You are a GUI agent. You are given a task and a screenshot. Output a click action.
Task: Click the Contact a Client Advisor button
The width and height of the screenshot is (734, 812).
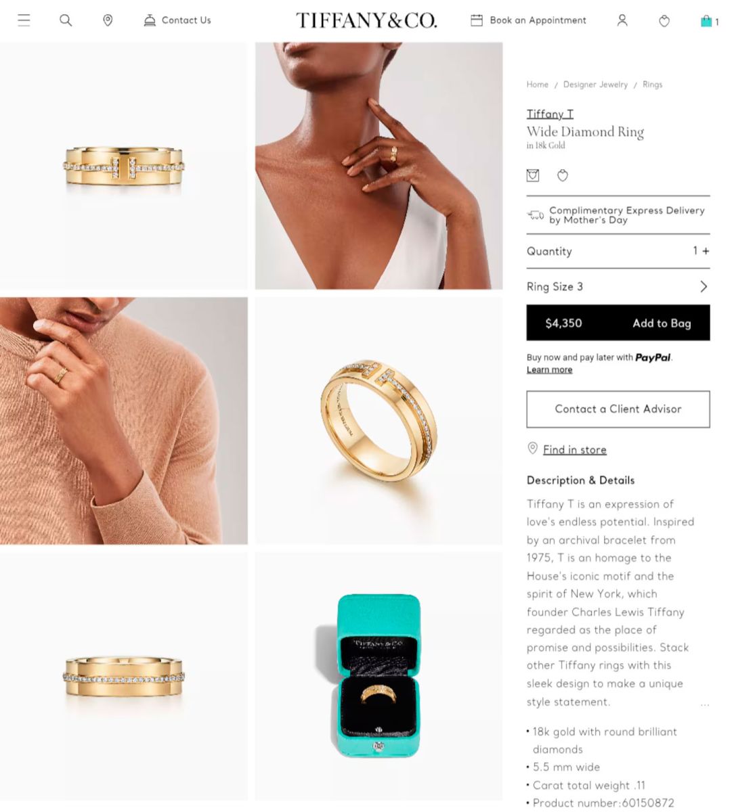click(618, 409)
